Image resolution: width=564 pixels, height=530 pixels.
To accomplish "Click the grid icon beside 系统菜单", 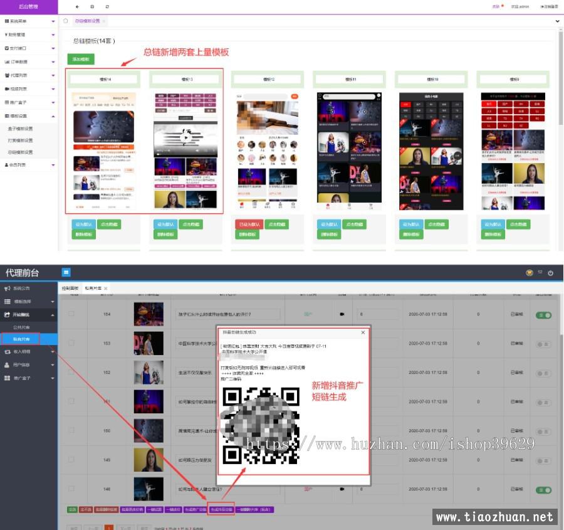I will [7, 21].
